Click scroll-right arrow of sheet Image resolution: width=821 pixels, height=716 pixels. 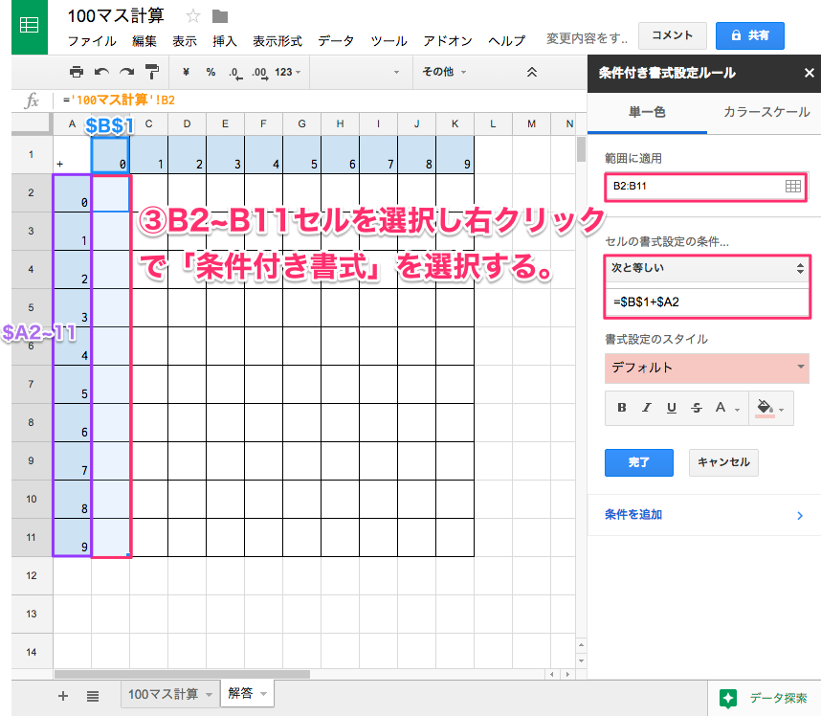click(x=567, y=674)
